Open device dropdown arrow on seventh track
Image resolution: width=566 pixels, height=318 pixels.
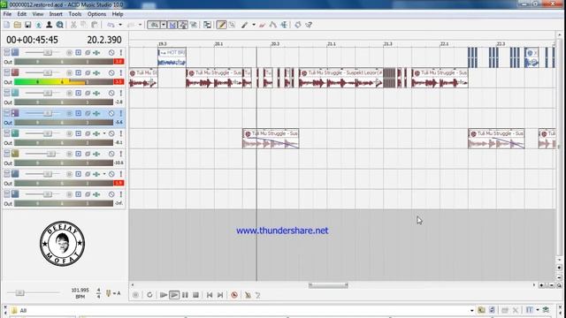click(x=104, y=174)
